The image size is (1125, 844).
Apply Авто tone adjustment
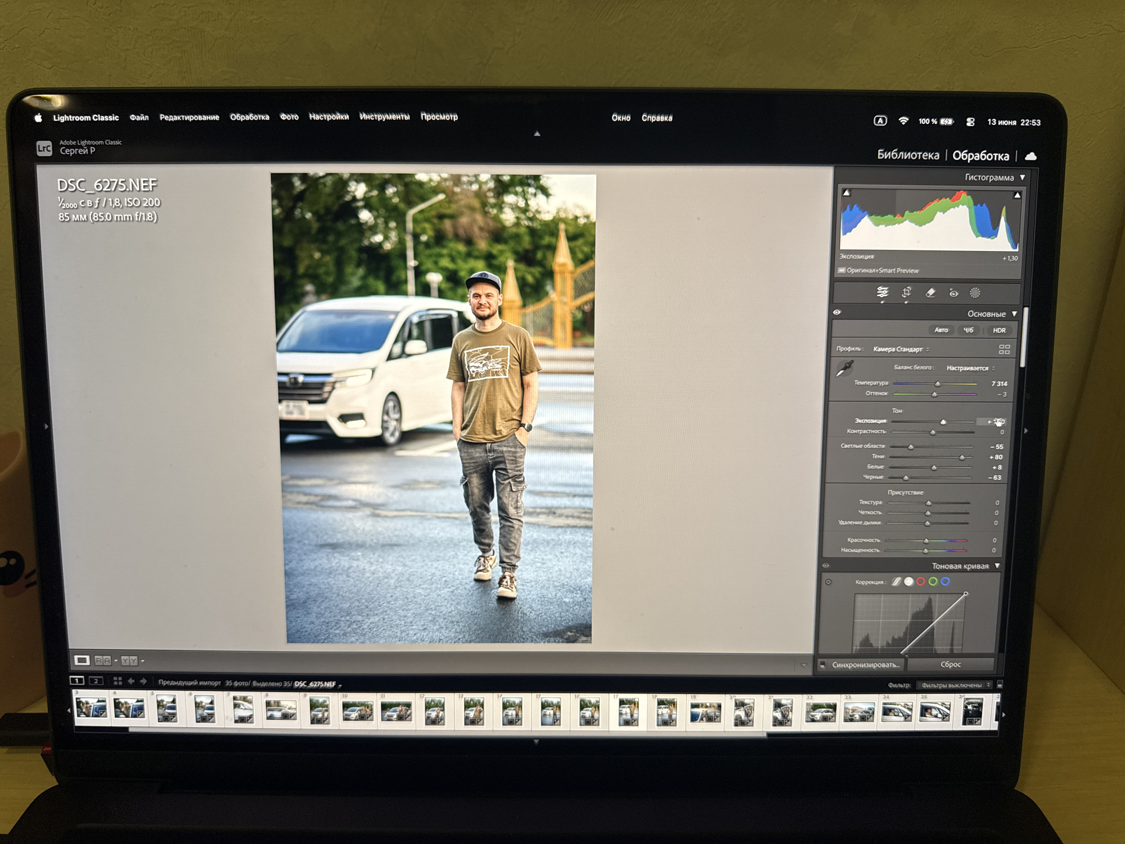point(941,330)
